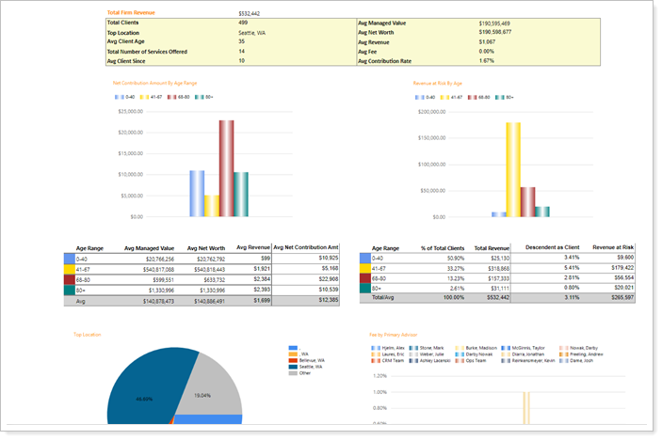Image resolution: width=662 pixels, height=440 pixels.
Task: Click Bellevue, WA legend icon in Top Location
Action: pos(293,360)
